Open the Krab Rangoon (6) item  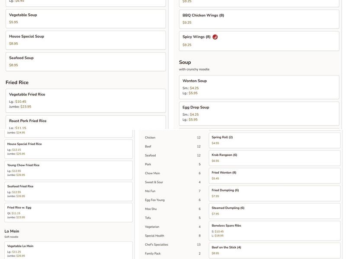(x=275, y=158)
